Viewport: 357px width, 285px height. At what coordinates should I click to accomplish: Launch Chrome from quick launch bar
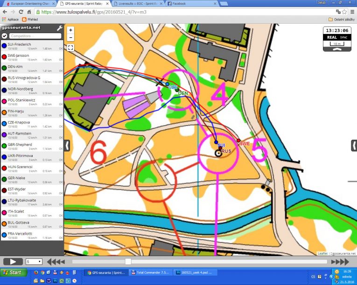[42, 272]
